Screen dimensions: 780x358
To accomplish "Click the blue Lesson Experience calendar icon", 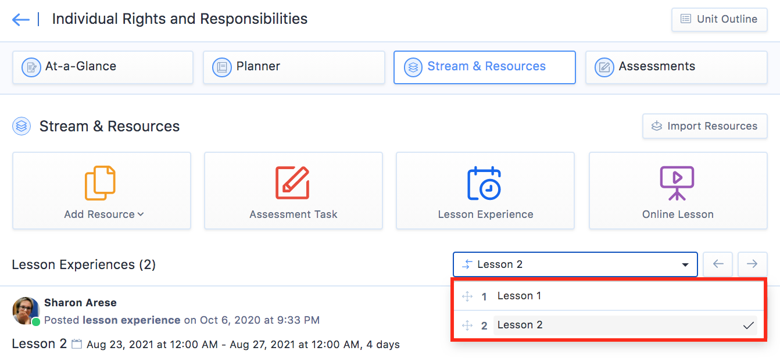I will pyautogui.click(x=484, y=183).
